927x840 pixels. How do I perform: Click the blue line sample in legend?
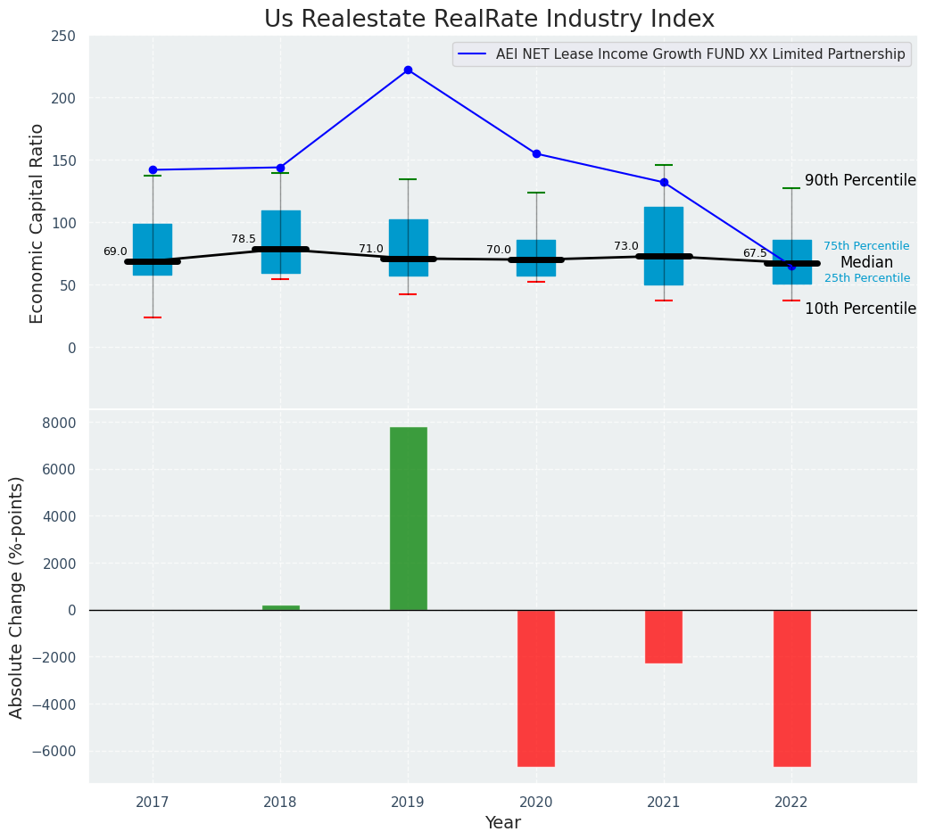pos(473,54)
